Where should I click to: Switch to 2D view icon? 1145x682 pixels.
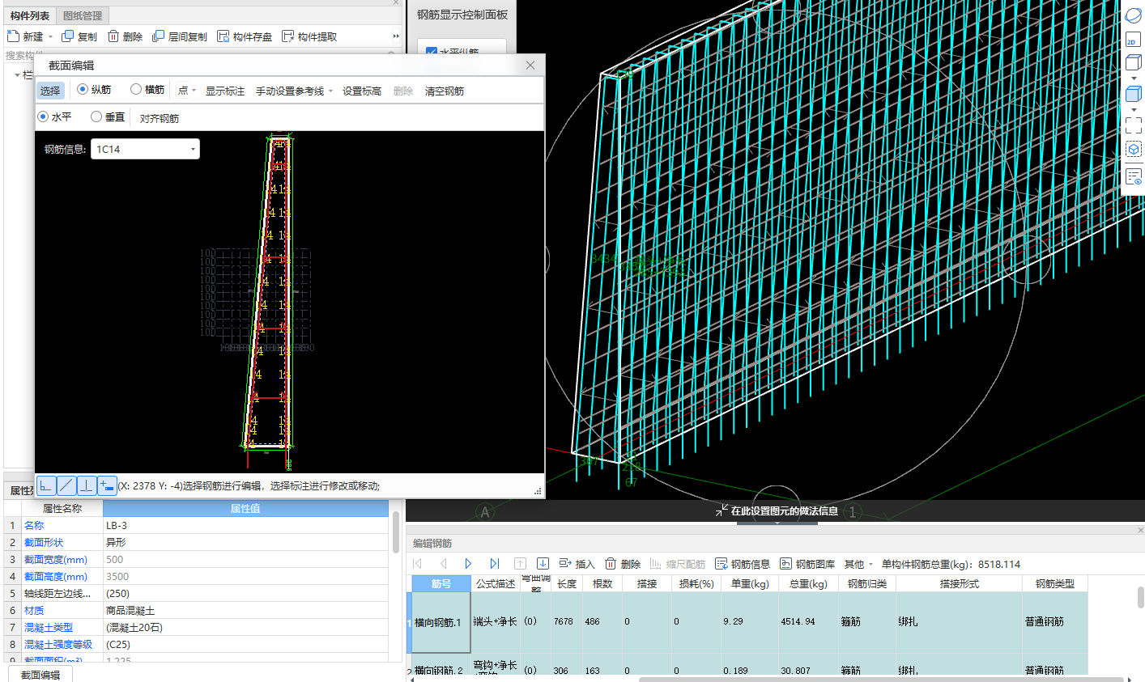[x=1133, y=39]
